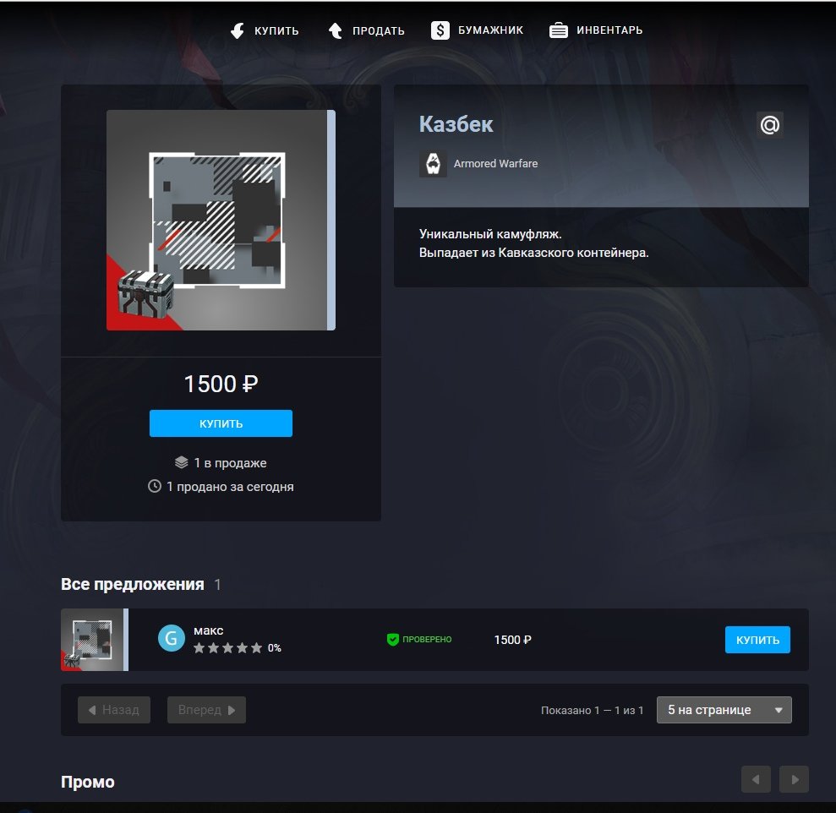The width and height of the screenshot is (836, 813).
Task: Click the inventory briefcase icon
Action: (x=558, y=30)
